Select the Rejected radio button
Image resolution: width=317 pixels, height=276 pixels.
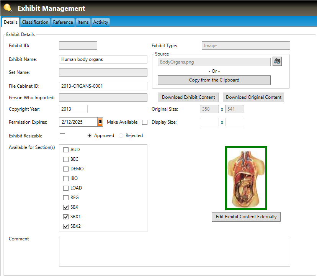(x=121, y=136)
